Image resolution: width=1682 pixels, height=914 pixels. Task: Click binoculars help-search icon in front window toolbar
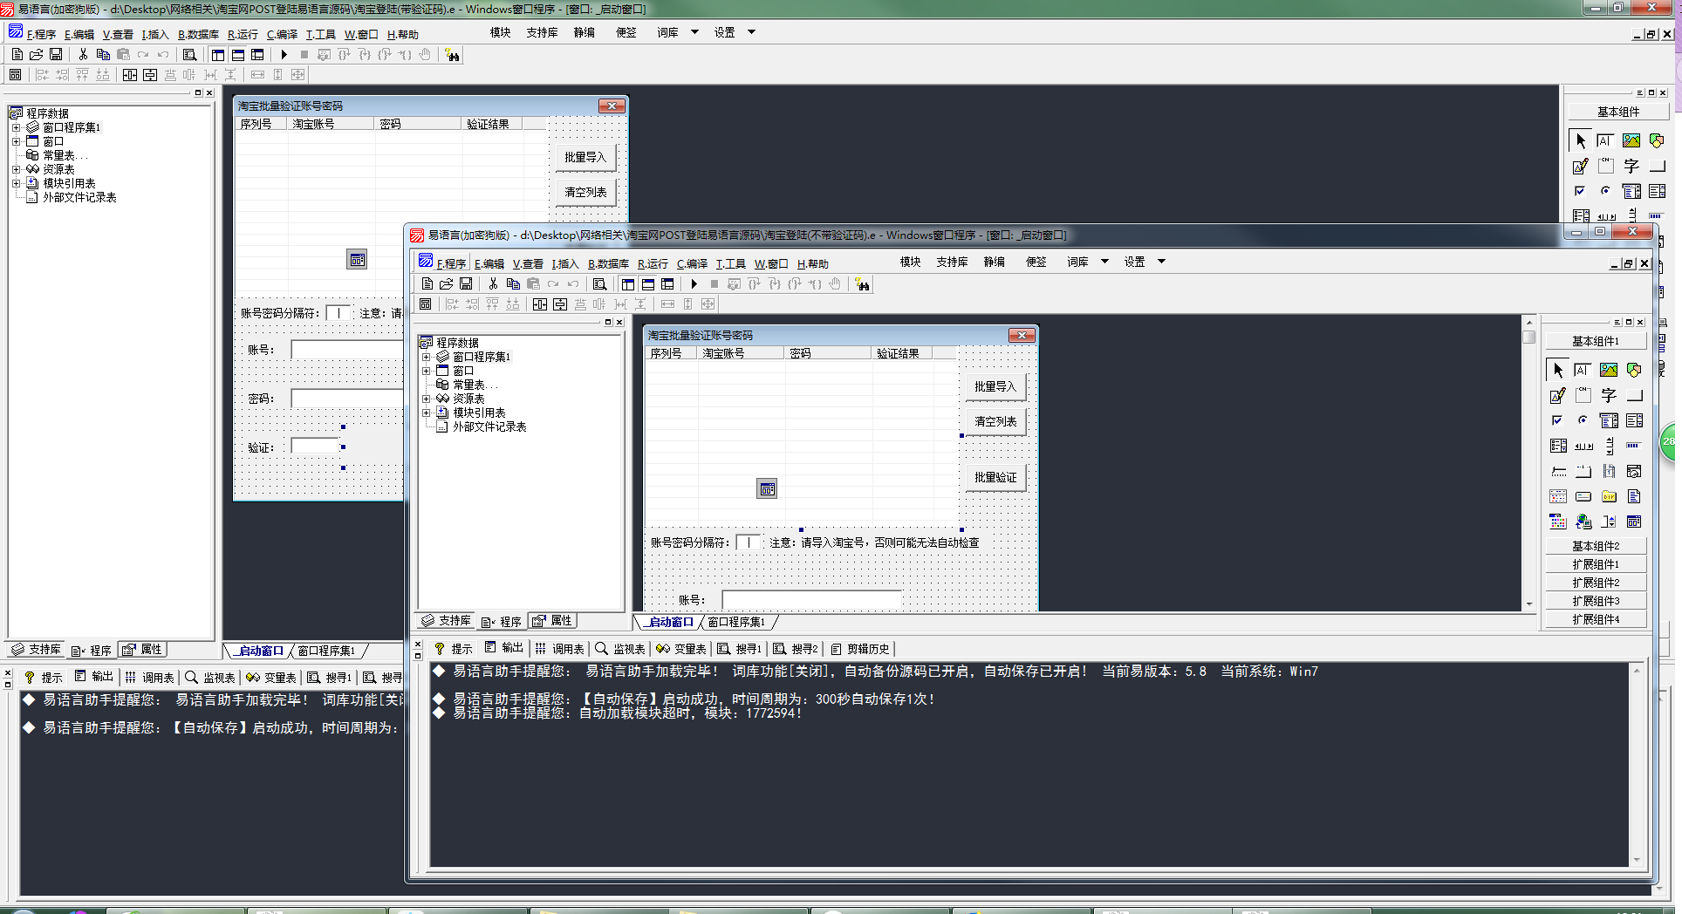[862, 284]
